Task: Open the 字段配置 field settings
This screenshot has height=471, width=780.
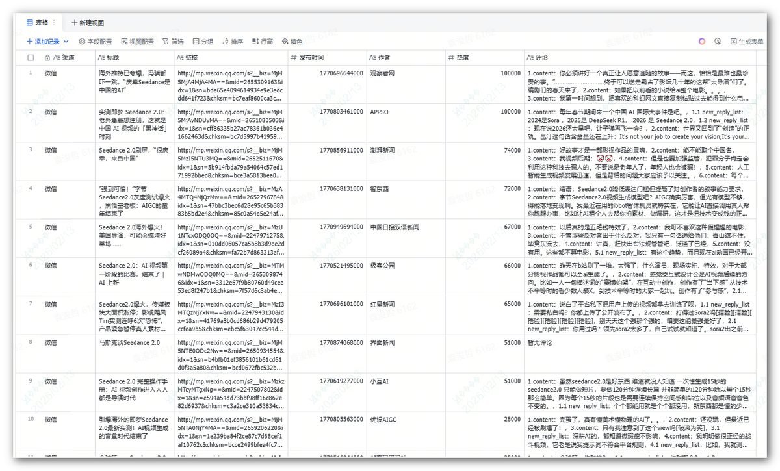Action: tap(94, 41)
